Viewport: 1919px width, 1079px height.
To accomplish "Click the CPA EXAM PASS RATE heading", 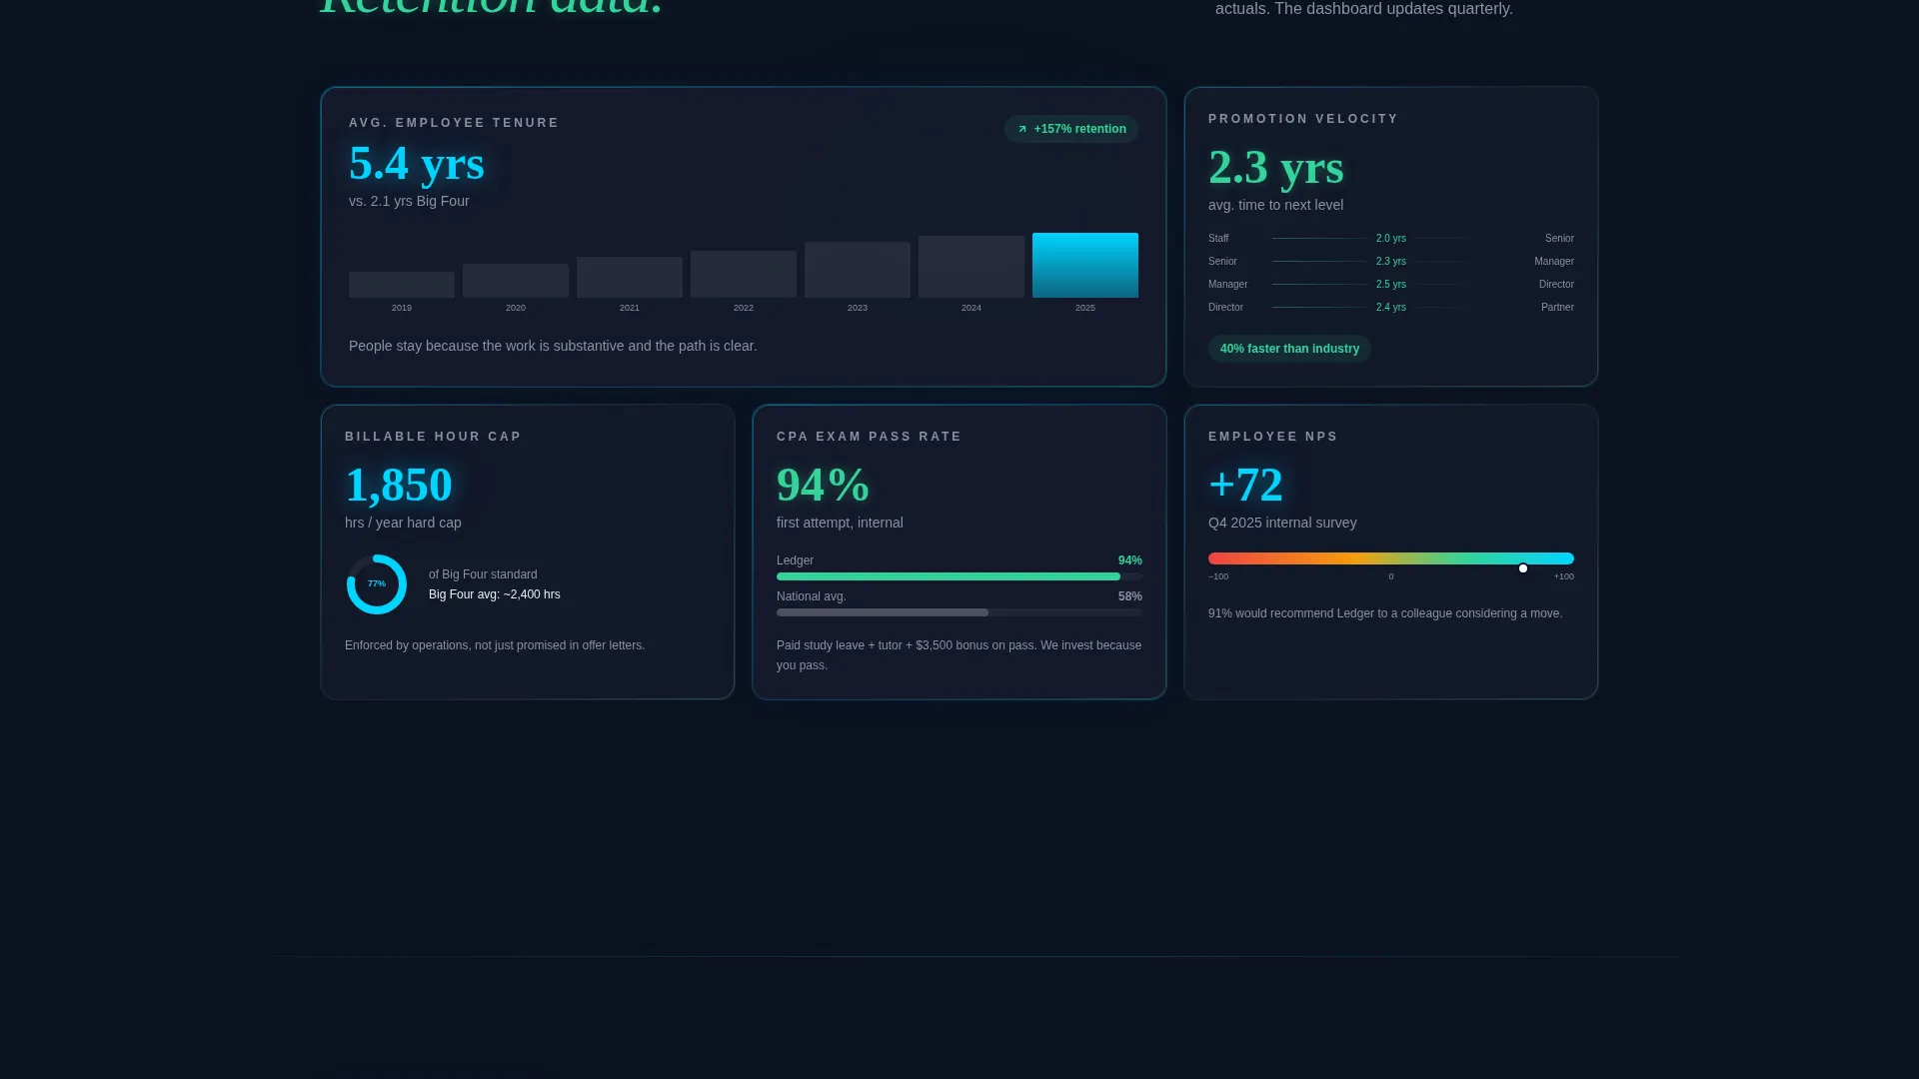I will click(x=869, y=437).
